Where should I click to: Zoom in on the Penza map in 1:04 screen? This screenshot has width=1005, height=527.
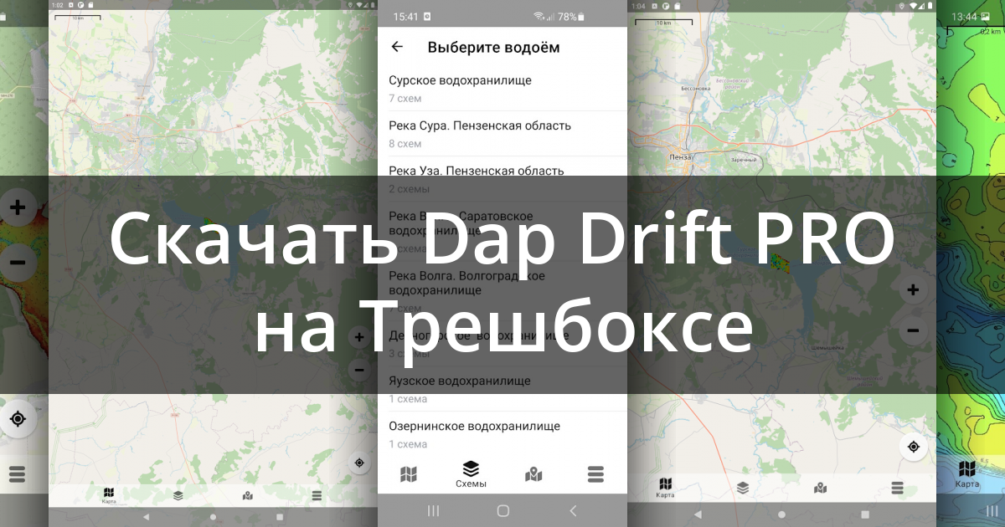tap(913, 290)
